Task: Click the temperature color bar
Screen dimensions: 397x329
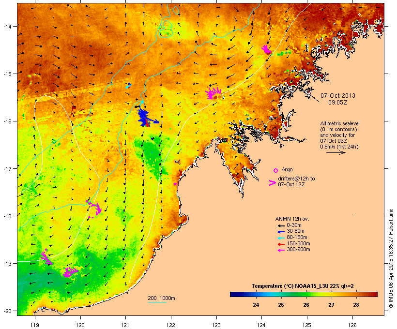Action: 304,294
